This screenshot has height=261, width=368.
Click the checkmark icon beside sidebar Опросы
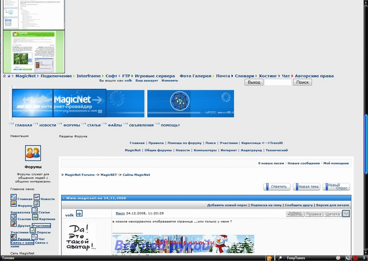coord(32,230)
